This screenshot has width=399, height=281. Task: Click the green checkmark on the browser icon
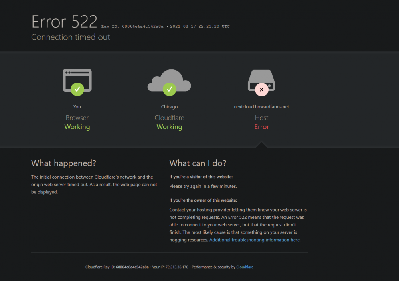(x=77, y=89)
